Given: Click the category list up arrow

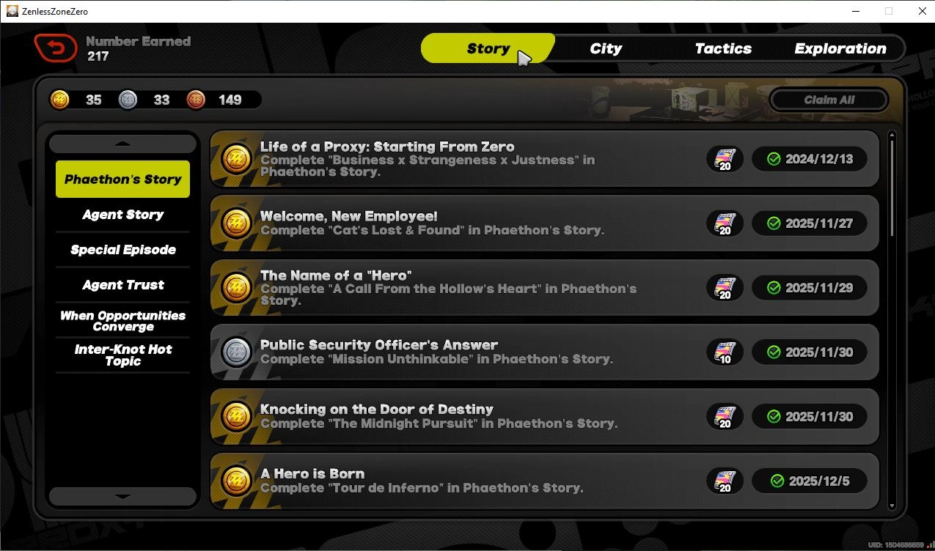Looking at the screenshot, I should [122, 144].
